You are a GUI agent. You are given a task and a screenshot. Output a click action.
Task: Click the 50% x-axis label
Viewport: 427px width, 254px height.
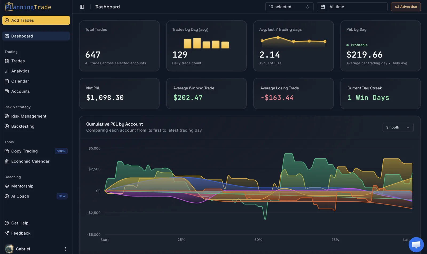pyautogui.click(x=258, y=240)
